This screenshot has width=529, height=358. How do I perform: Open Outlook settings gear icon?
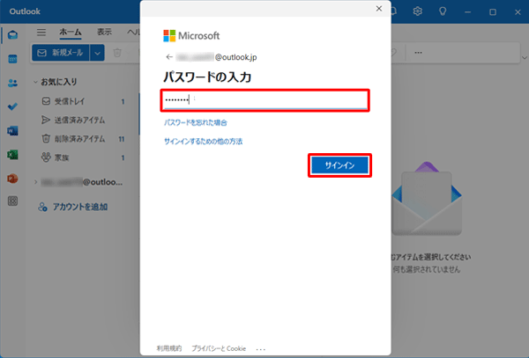tap(418, 11)
